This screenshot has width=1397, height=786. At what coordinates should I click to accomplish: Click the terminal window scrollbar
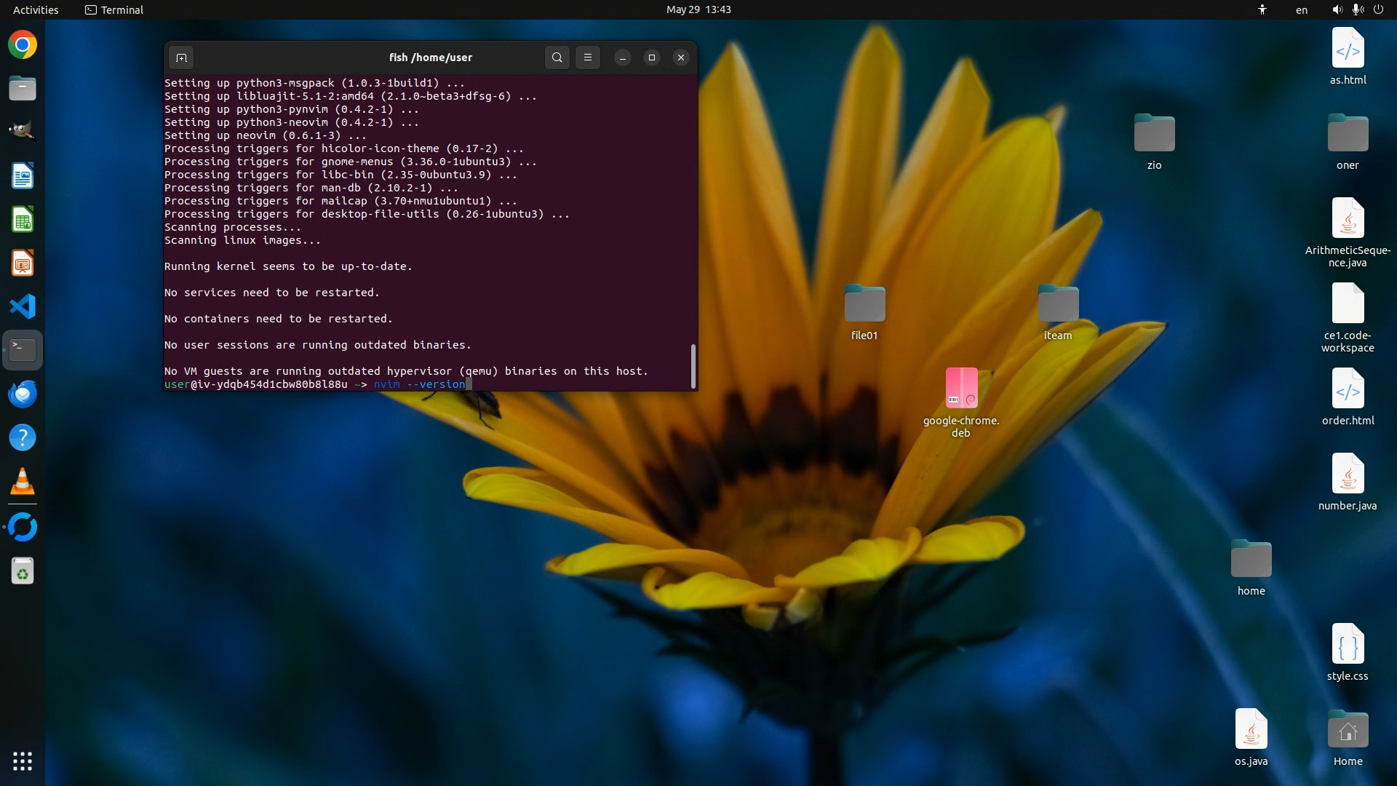pyautogui.click(x=693, y=366)
